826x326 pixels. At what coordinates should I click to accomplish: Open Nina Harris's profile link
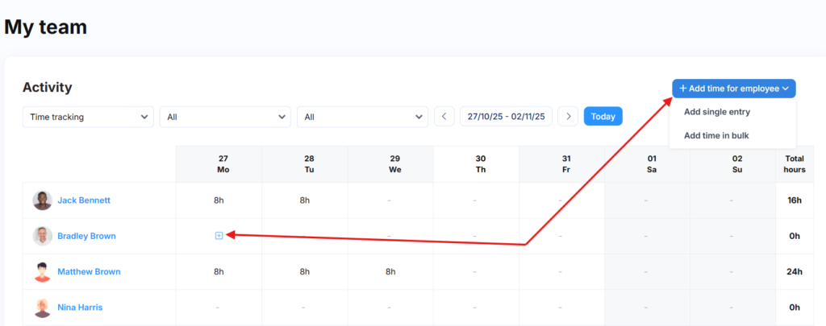tap(80, 307)
